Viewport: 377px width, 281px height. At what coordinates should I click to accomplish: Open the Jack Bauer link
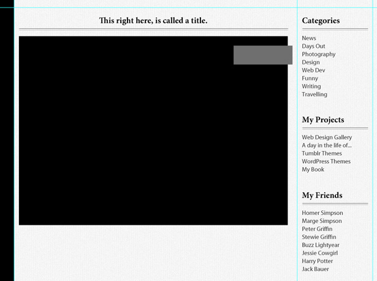coord(315,269)
